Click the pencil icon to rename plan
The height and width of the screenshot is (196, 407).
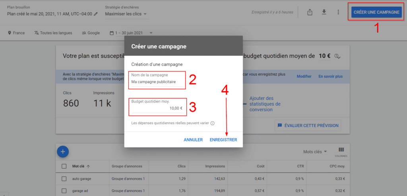pos(95,14)
